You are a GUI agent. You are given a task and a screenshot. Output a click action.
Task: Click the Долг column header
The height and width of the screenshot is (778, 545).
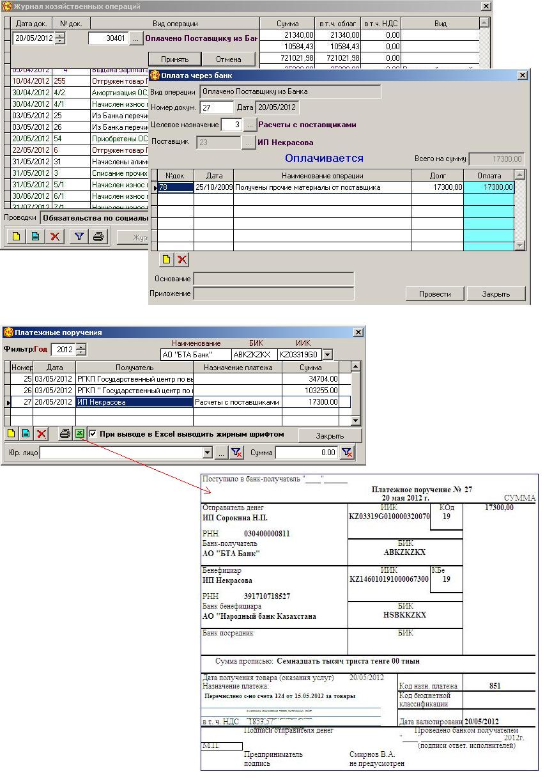click(437, 175)
